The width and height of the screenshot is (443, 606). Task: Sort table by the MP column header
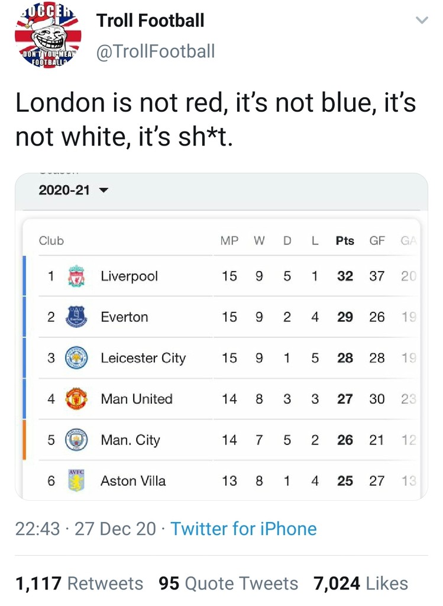tap(229, 241)
